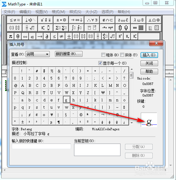Uncheck the 显示每一个(S) checkbox

[100, 63]
